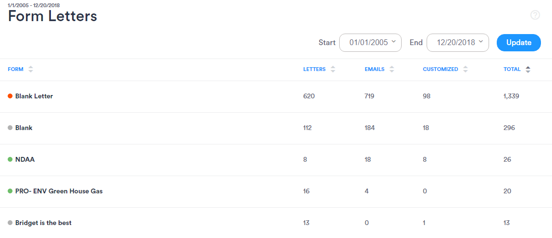Viewport: 552px width, 238px height.
Task: Click the NDAA form name
Action: pos(25,159)
